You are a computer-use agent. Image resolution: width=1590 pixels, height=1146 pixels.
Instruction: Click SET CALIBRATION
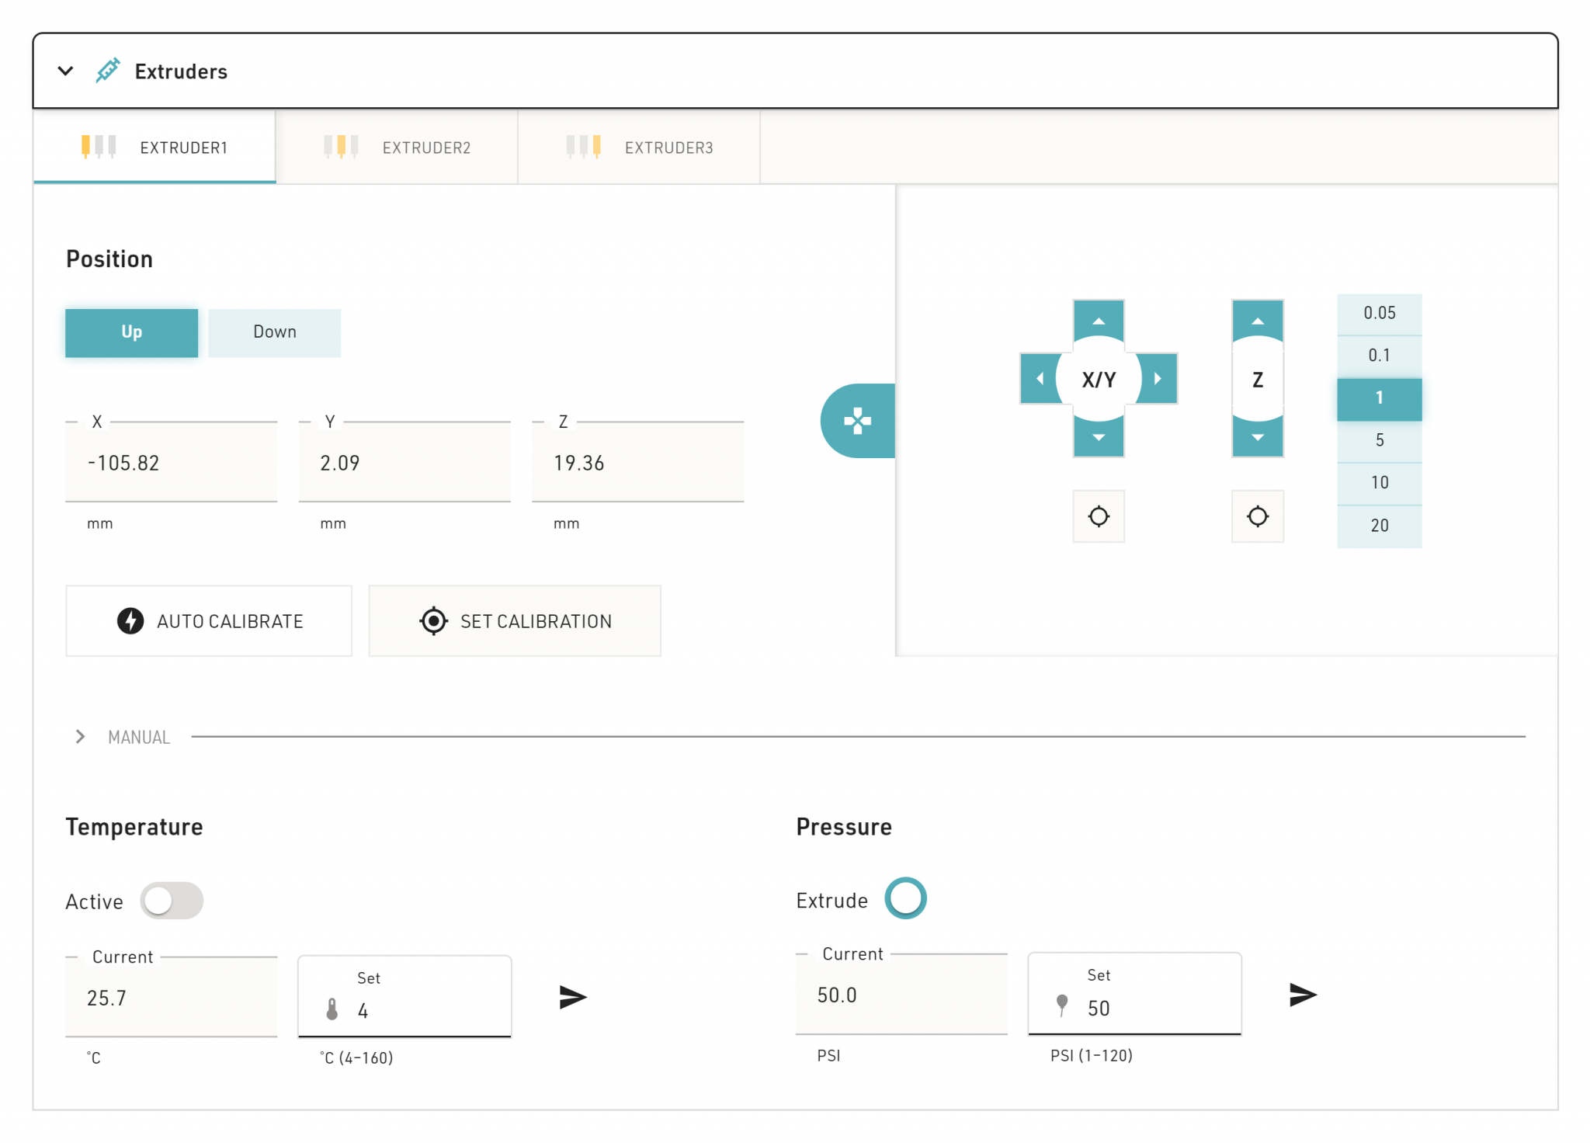tap(515, 620)
